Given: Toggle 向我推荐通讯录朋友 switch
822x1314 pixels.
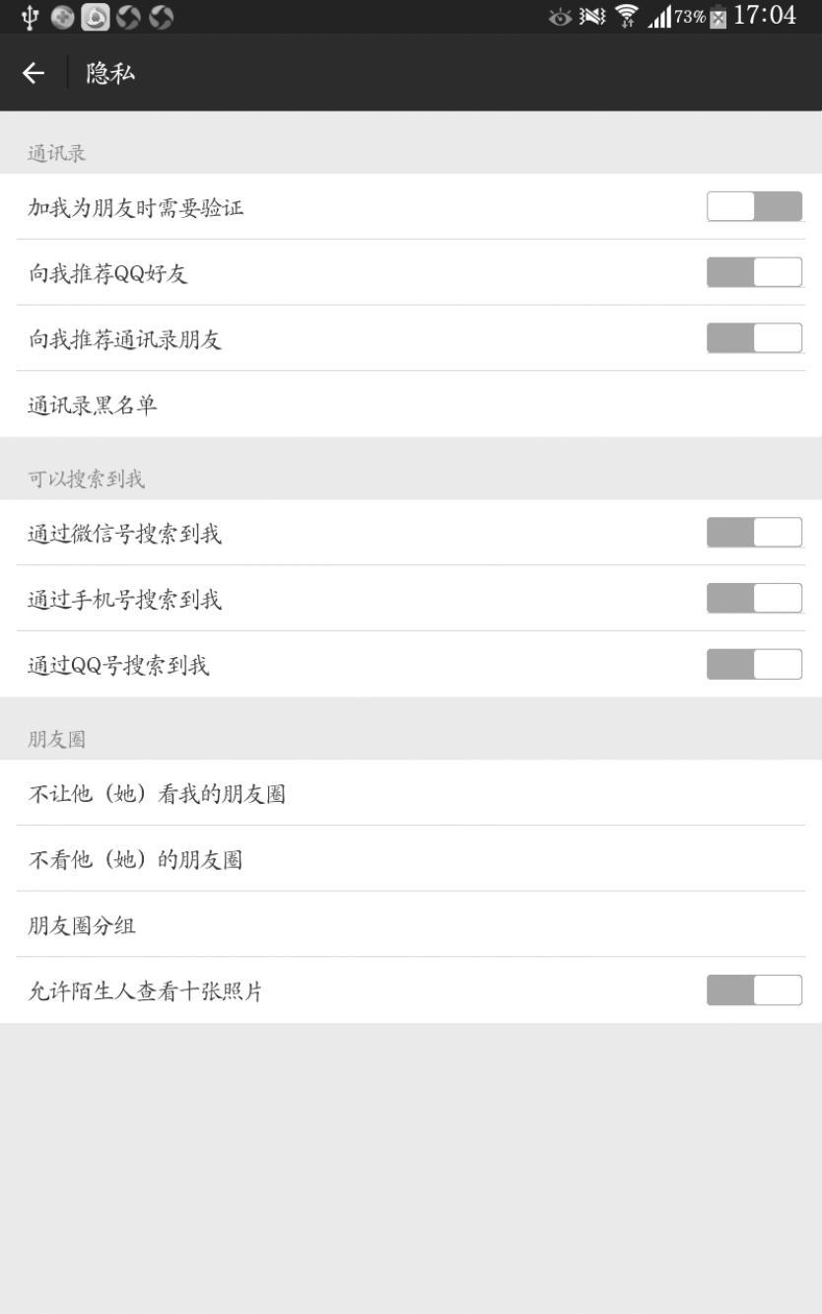Looking at the screenshot, I should [754, 338].
